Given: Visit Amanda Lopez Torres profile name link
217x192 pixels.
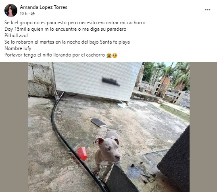Looking at the screenshot, I should pos(44,7).
